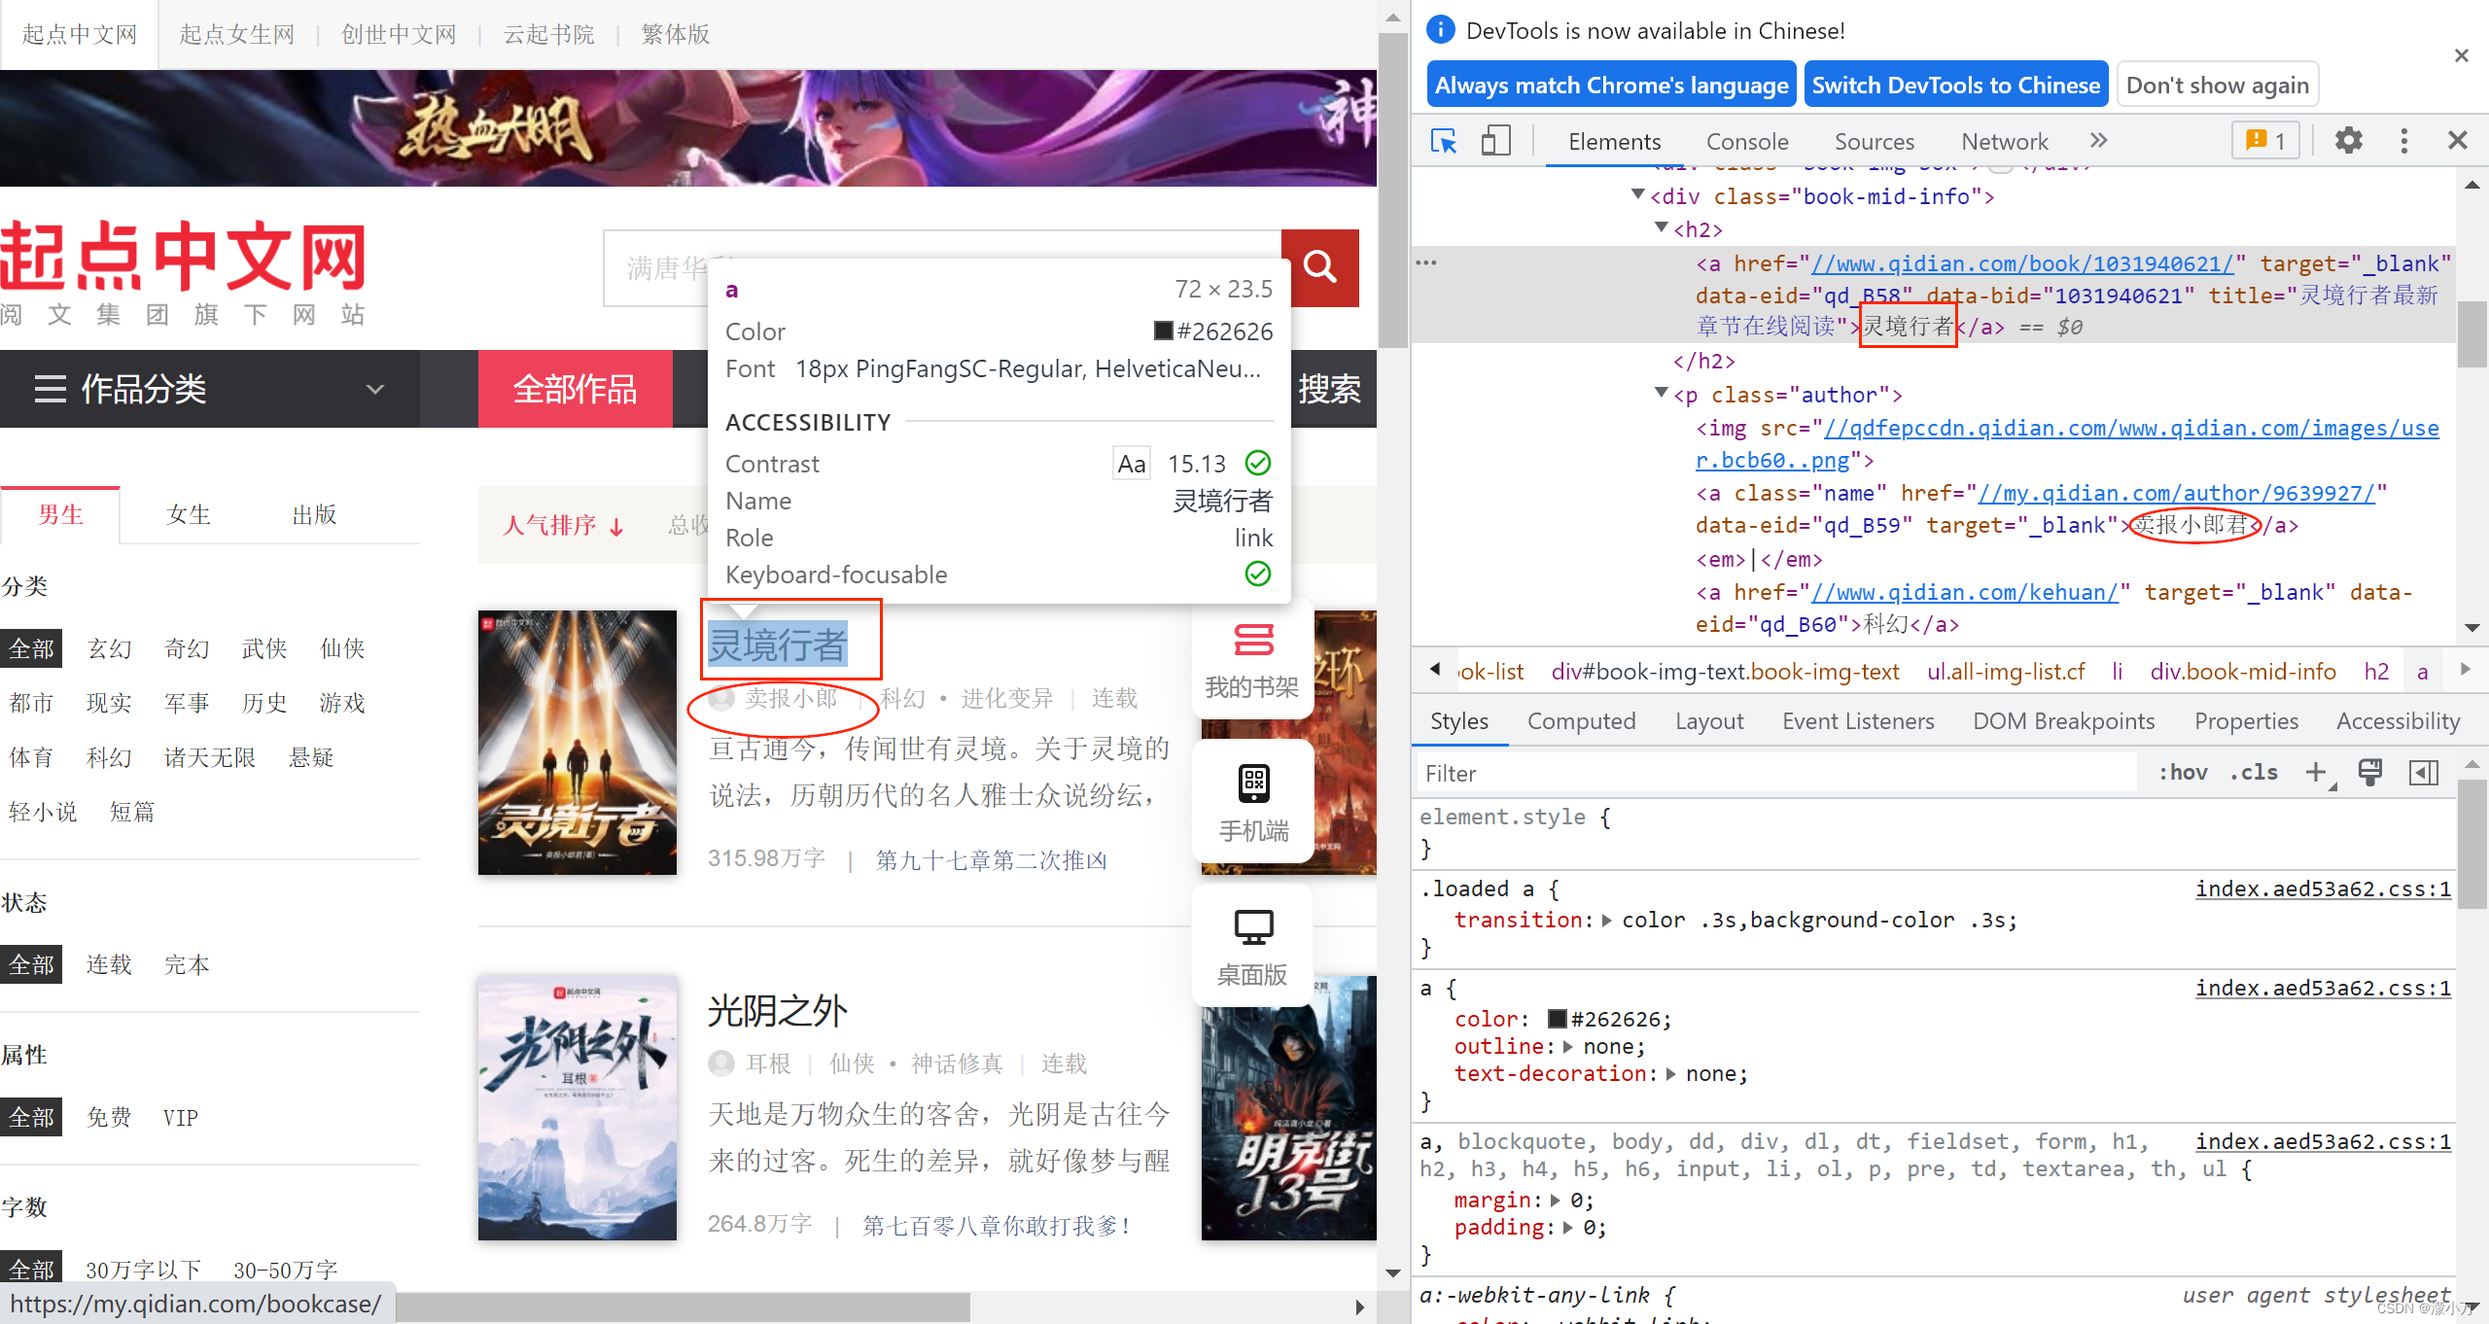
Task: Open the Computed styles tab
Action: [x=1581, y=721]
